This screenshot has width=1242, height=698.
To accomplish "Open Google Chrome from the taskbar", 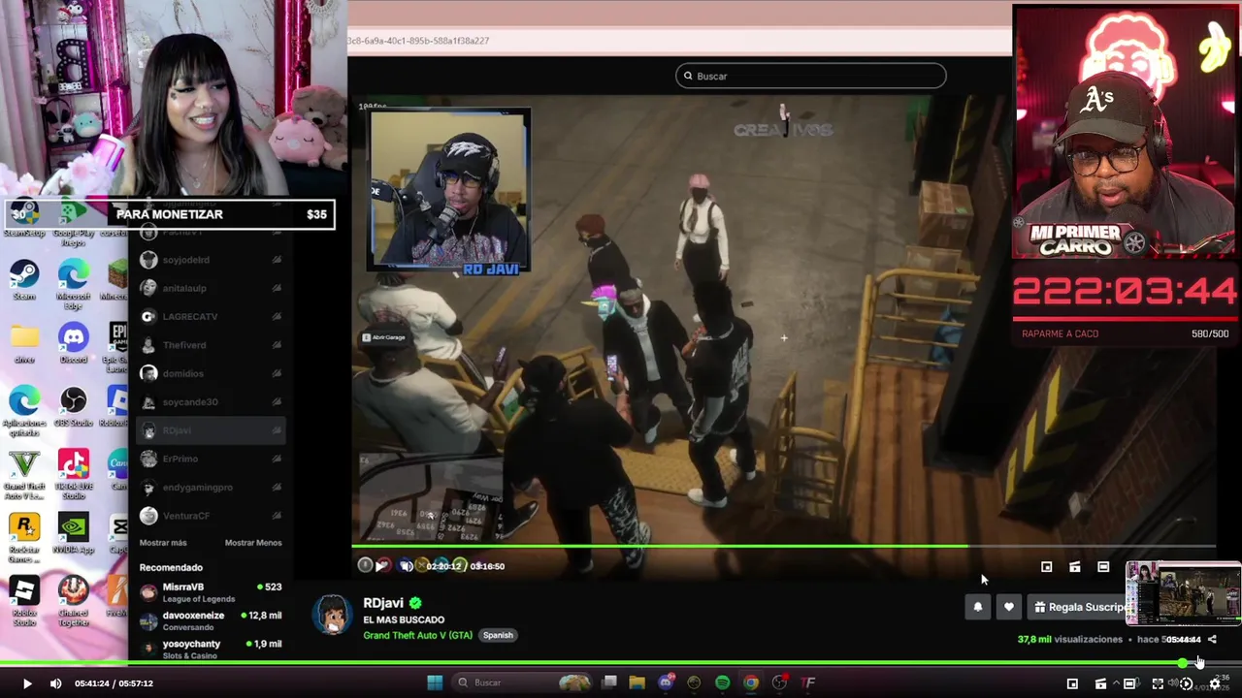I will [x=751, y=682].
